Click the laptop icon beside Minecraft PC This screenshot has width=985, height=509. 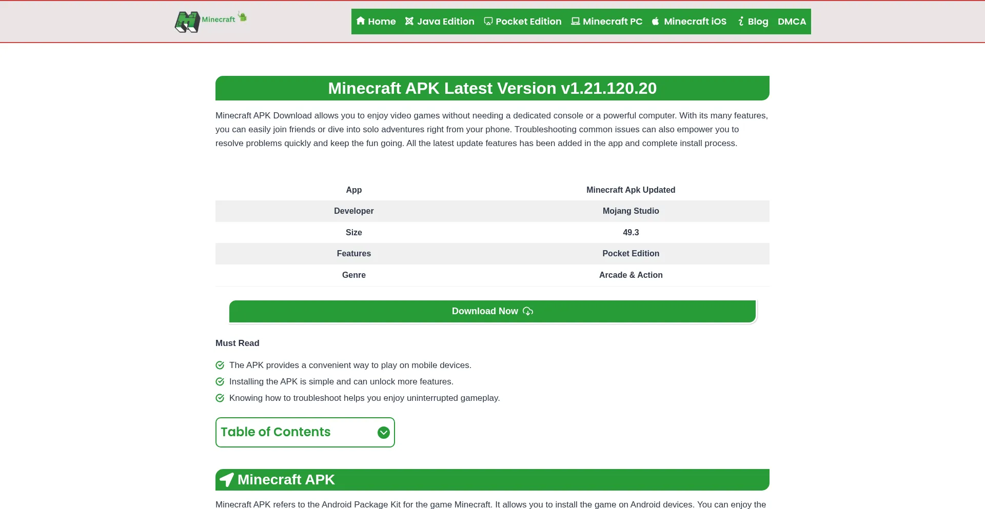(576, 21)
